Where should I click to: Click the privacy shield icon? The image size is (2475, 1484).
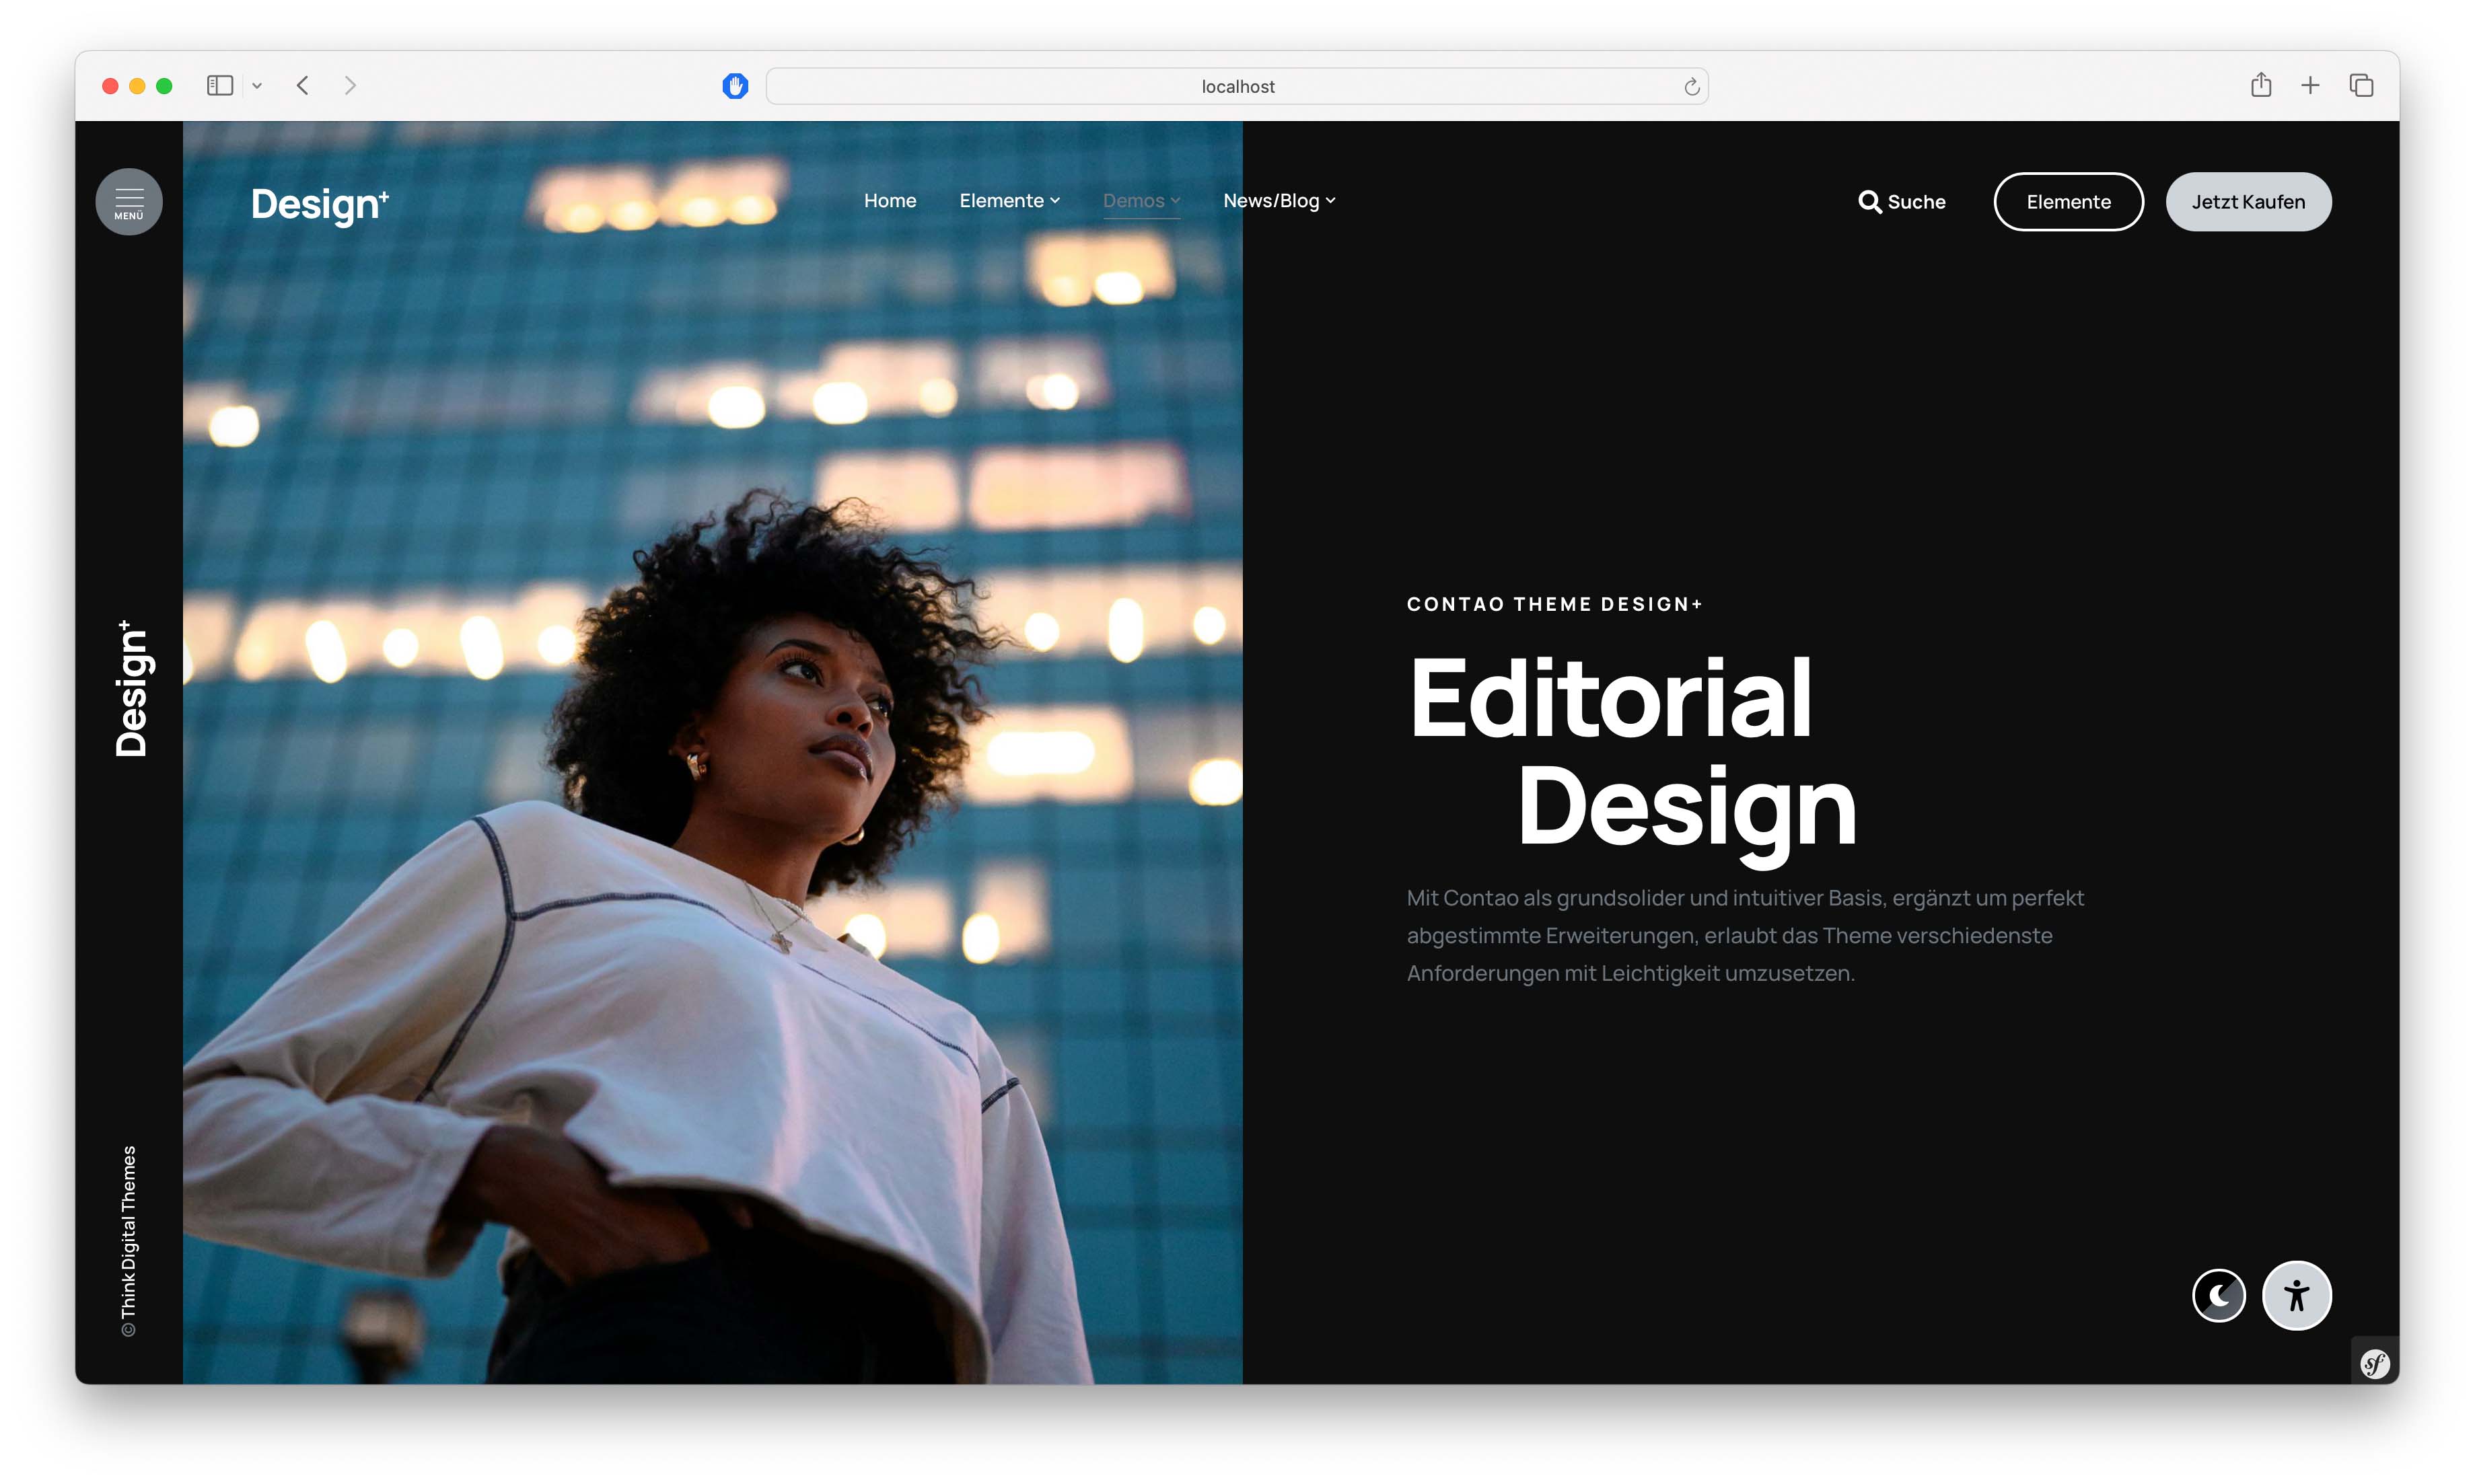(735, 86)
